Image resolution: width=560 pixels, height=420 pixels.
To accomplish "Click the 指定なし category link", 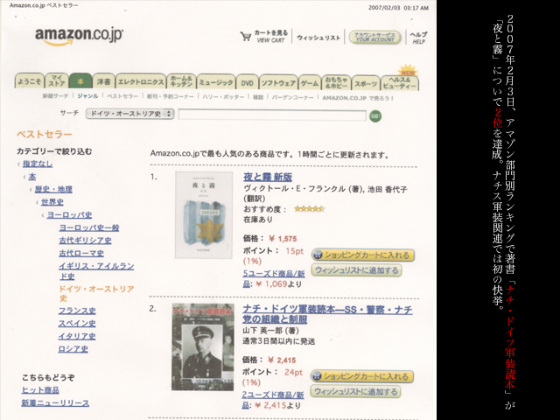I will 38,164.
